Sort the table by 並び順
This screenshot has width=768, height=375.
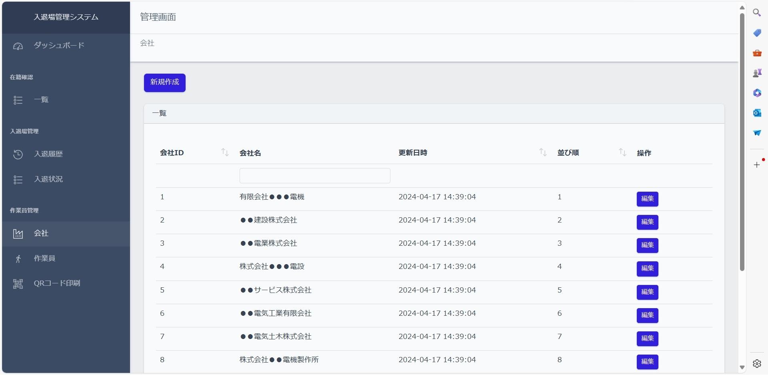[622, 152]
